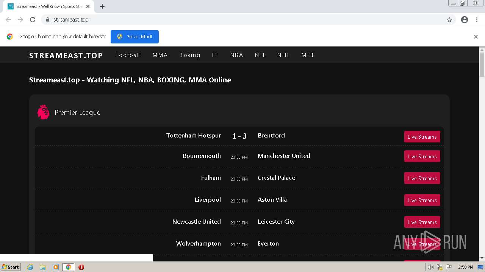Screen dimensions: 485x272
Task: Open the NFL menu item
Action: point(260,55)
